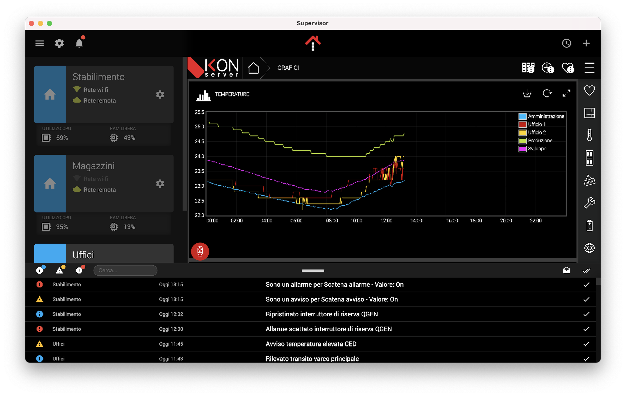Open favorites heart in right sidebar
Viewport: 626px width, 396px height.
pos(589,91)
